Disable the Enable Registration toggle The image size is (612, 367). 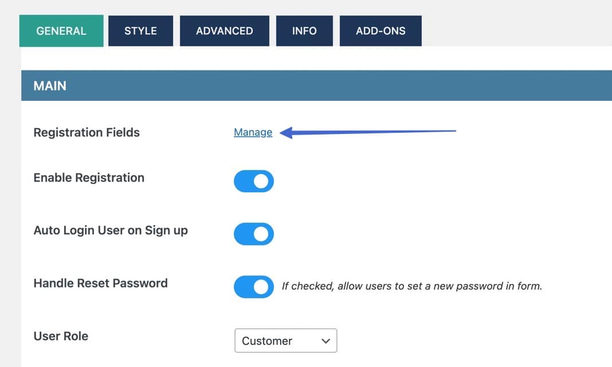pos(253,181)
